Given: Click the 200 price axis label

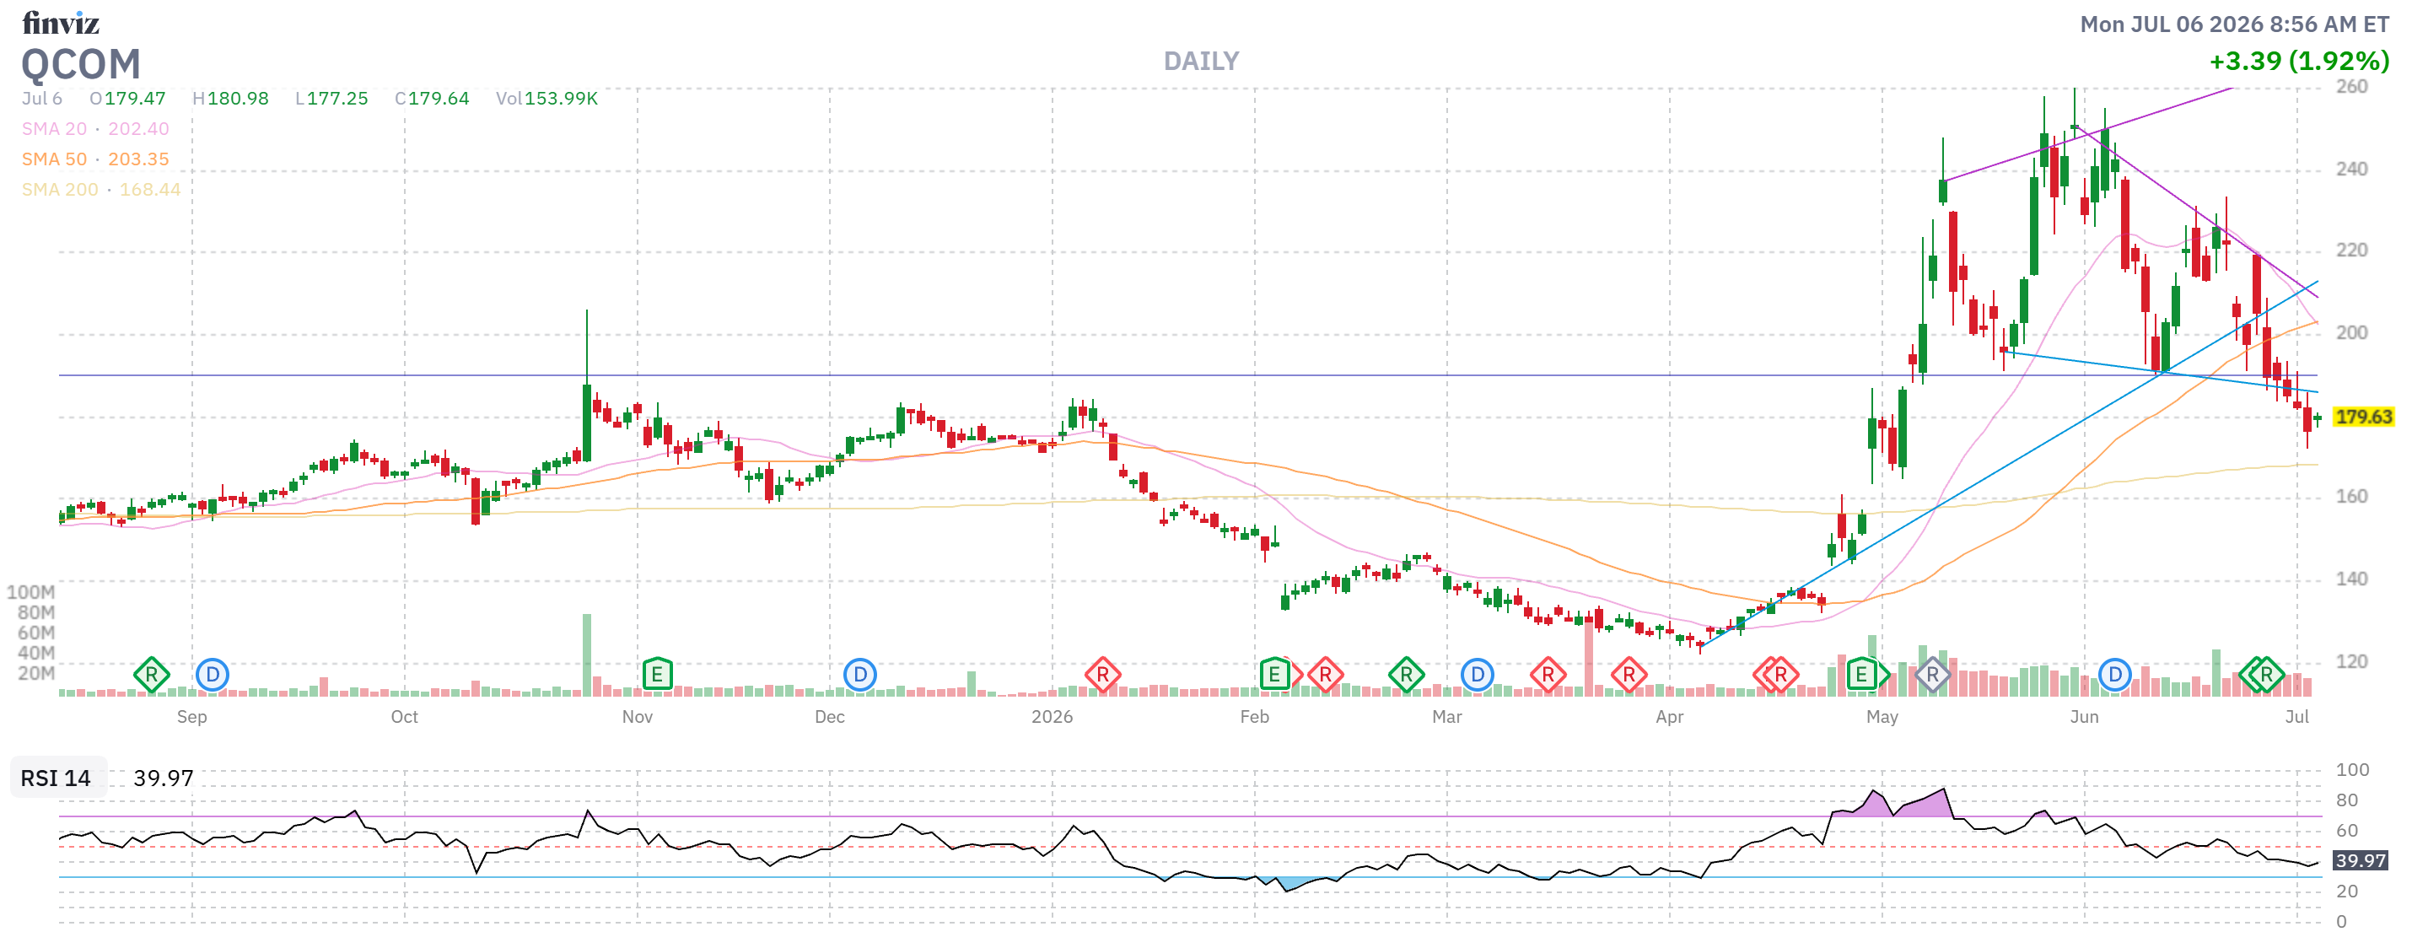Looking at the screenshot, I should tap(2351, 332).
